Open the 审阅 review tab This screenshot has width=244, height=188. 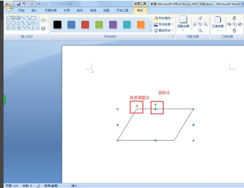coord(93,11)
